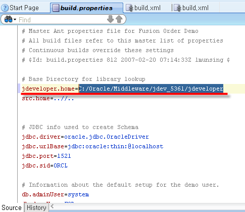This screenshot has width=245, height=212.
Task: Click the selected C:/Oracle/Middleware path value
Action: pyautogui.click(x=151, y=89)
